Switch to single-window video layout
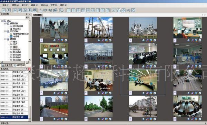 (68, 10)
